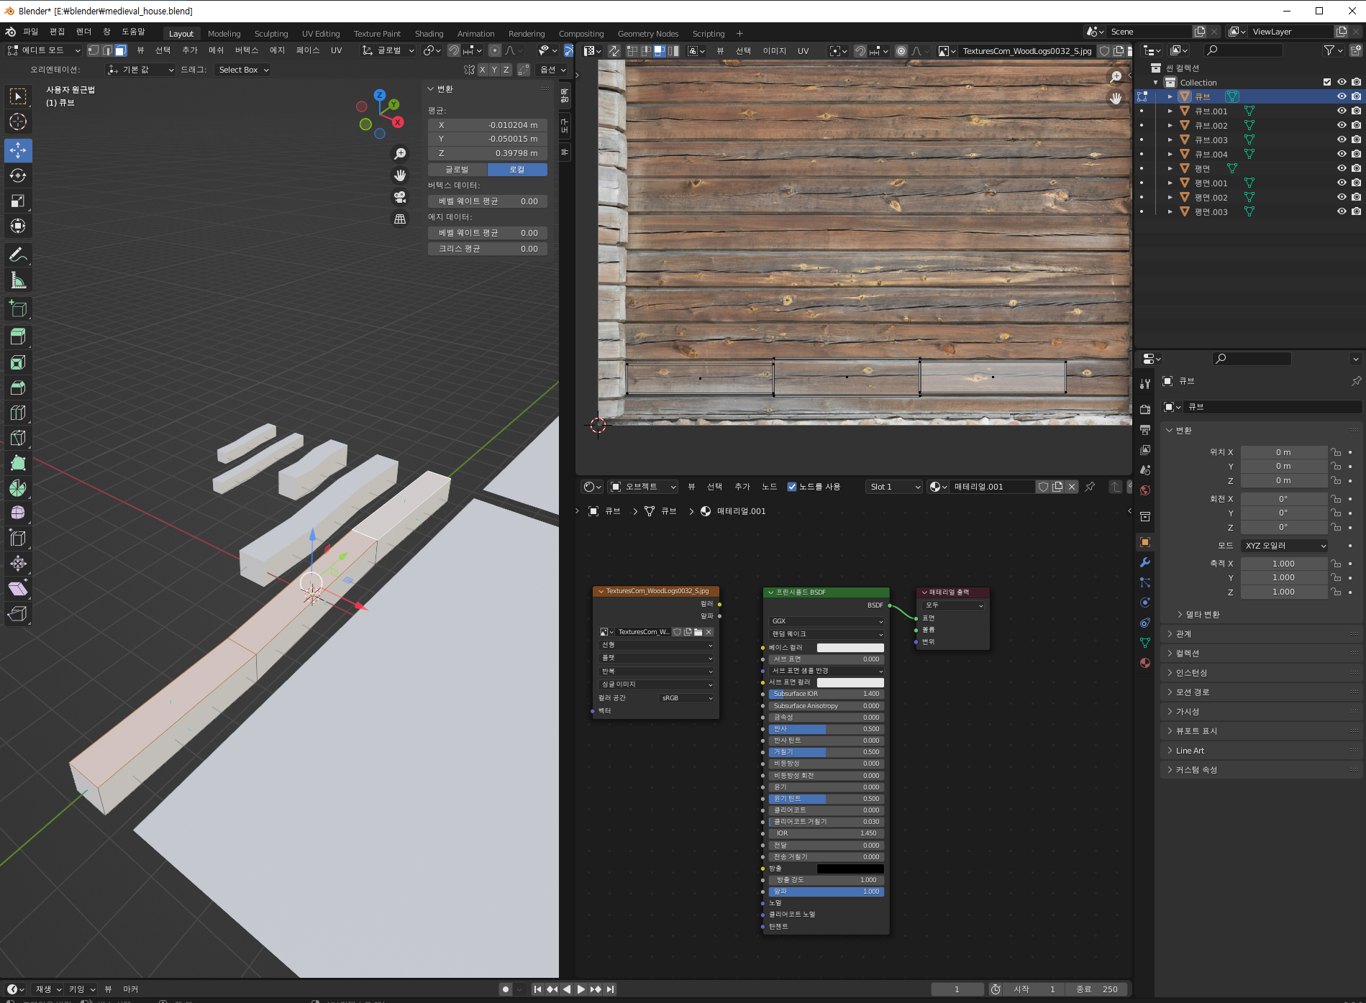The width and height of the screenshot is (1366, 1003).
Task: Select the Spin tool
Action: pyautogui.click(x=18, y=488)
